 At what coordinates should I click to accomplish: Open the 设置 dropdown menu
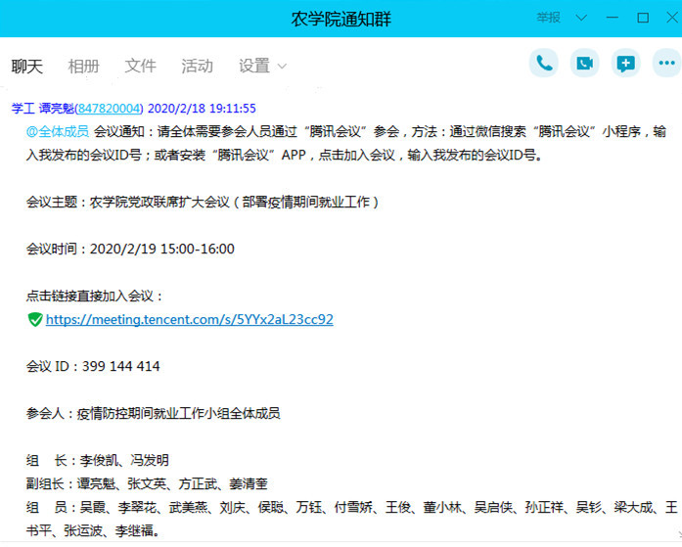pos(262,66)
